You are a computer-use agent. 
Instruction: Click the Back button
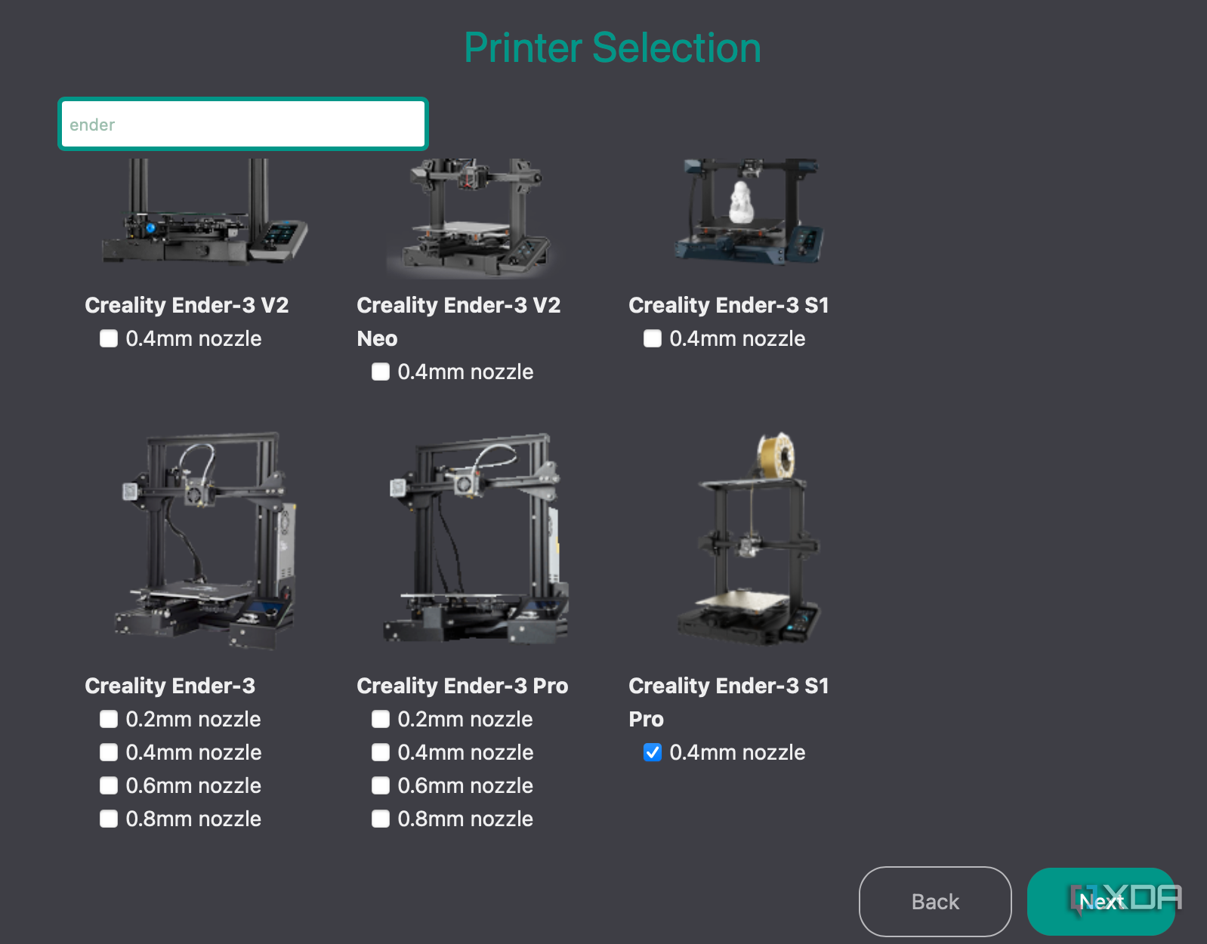tap(935, 902)
